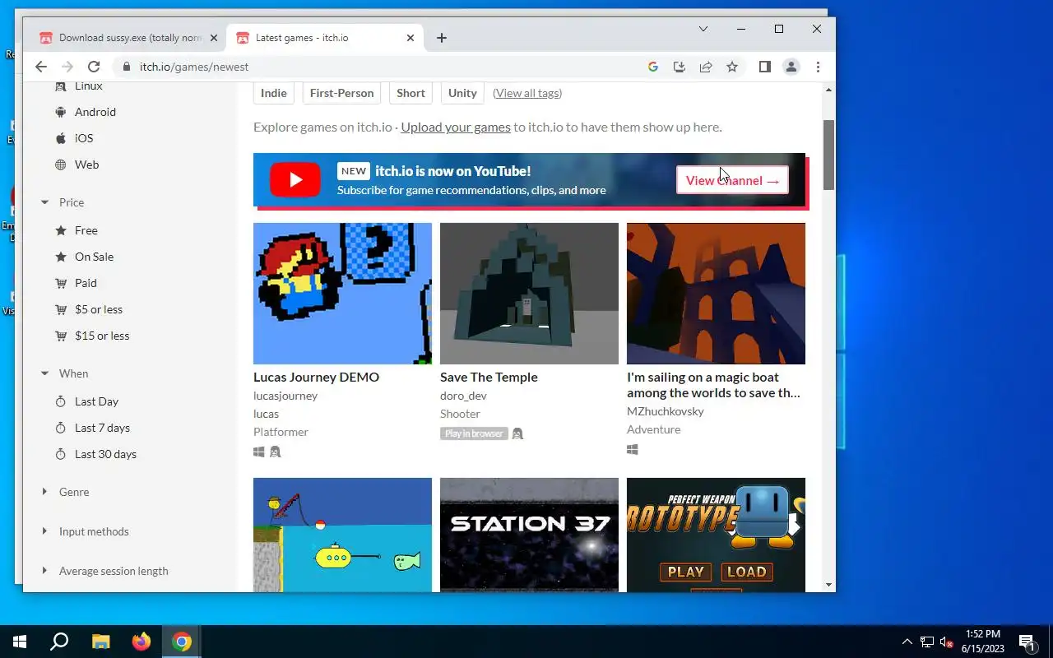The image size is (1053, 658).
Task: Click Upload your games link
Action: (x=456, y=127)
